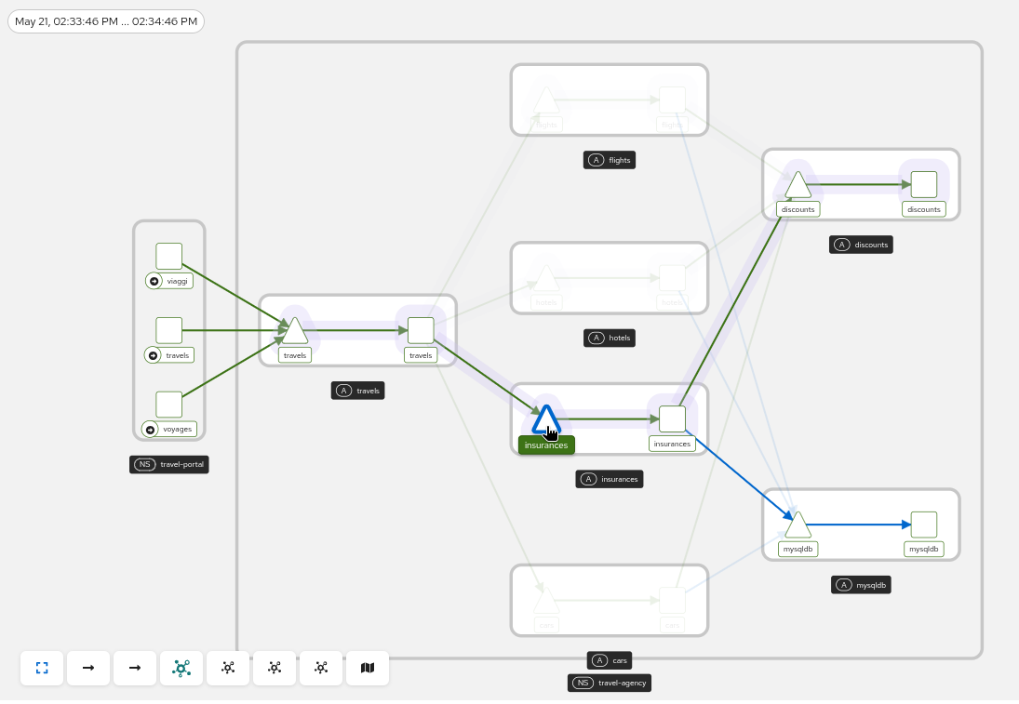
Task: Select the travel-portal namespace badge
Action: coord(169,464)
